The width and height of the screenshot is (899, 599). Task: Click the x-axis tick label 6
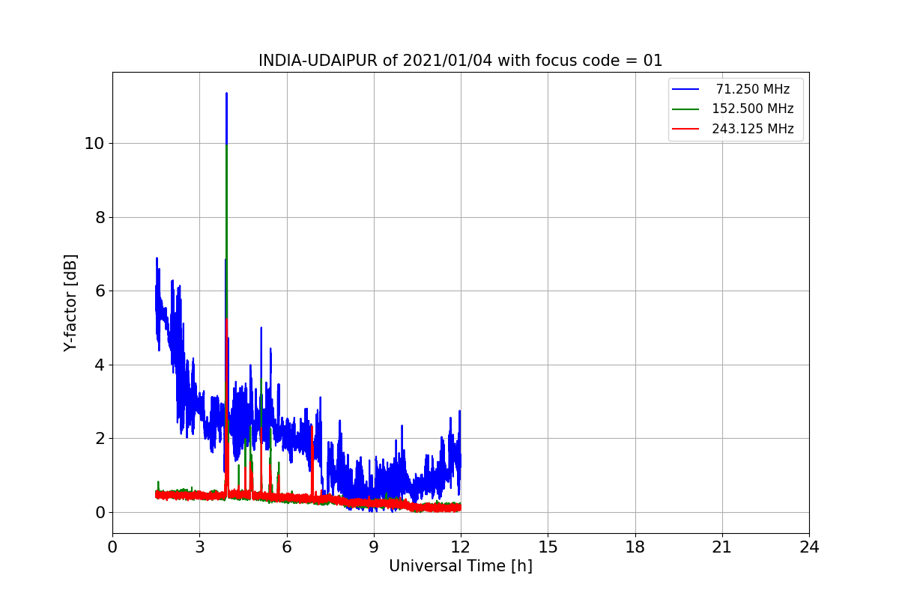[x=287, y=547]
